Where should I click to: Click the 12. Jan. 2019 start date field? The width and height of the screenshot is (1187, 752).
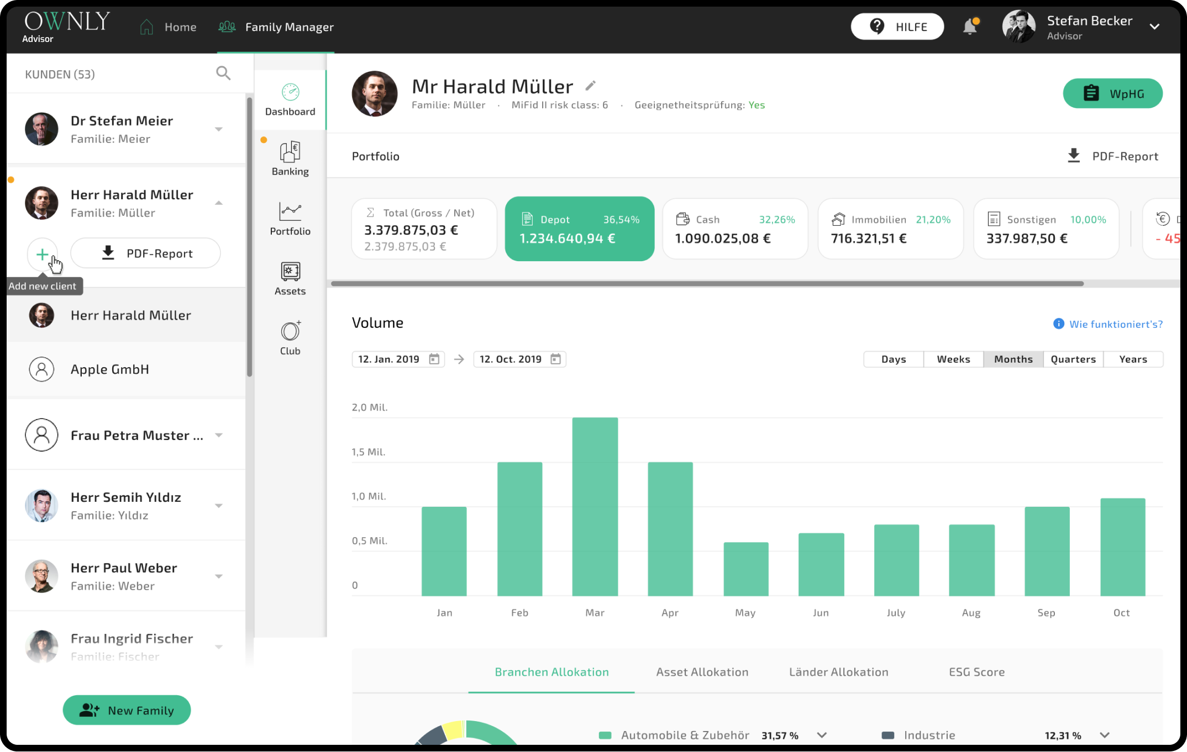[x=398, y=359]
